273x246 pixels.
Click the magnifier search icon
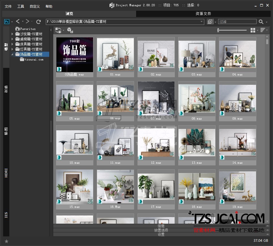[261, 22]
